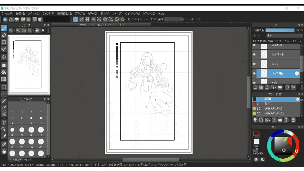
Task: Click the canvas horizontal scrollbar
Action: coord(151,160)
